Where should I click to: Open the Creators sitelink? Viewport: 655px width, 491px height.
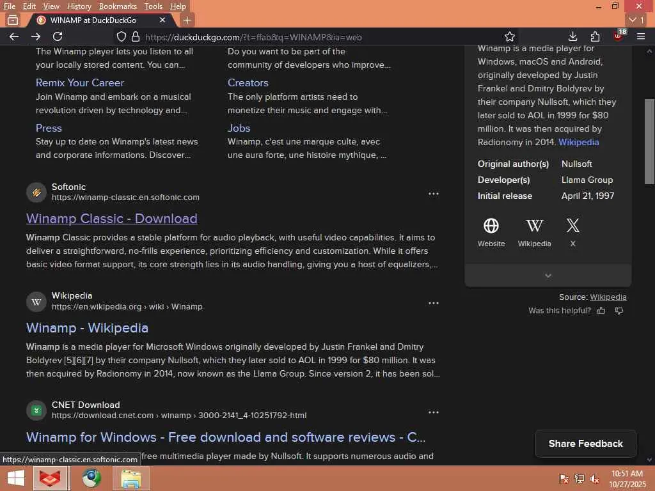(x=248, y=82)
